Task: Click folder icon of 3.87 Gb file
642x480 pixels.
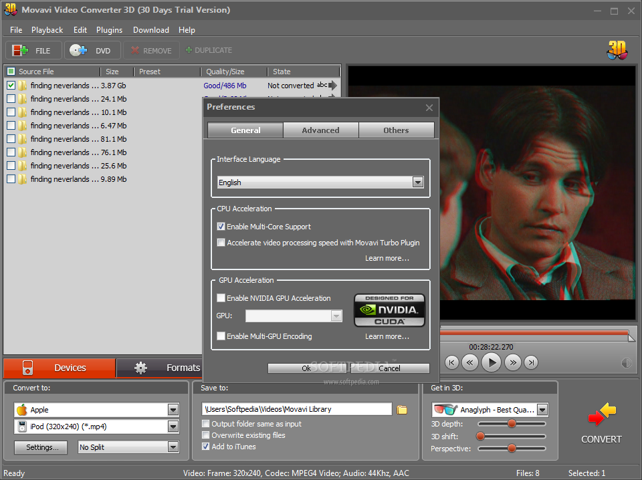Action: [x=23, y=86]
